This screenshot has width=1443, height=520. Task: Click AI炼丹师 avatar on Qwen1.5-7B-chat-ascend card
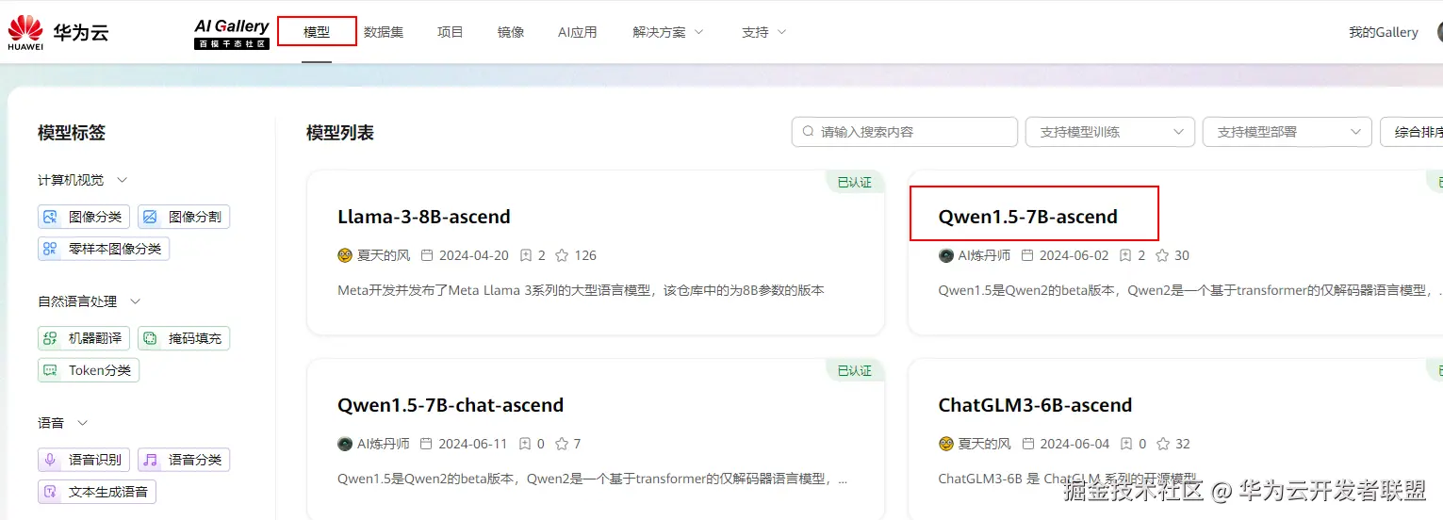[345, 444]
